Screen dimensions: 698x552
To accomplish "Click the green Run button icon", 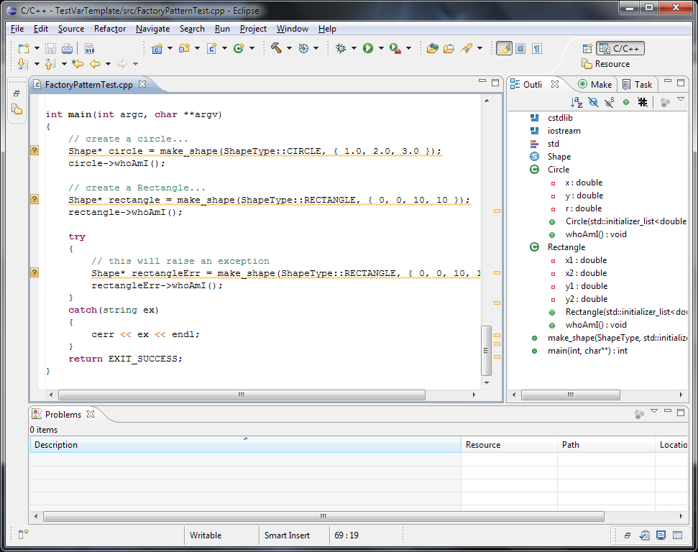I will click(x=368, y=48).
